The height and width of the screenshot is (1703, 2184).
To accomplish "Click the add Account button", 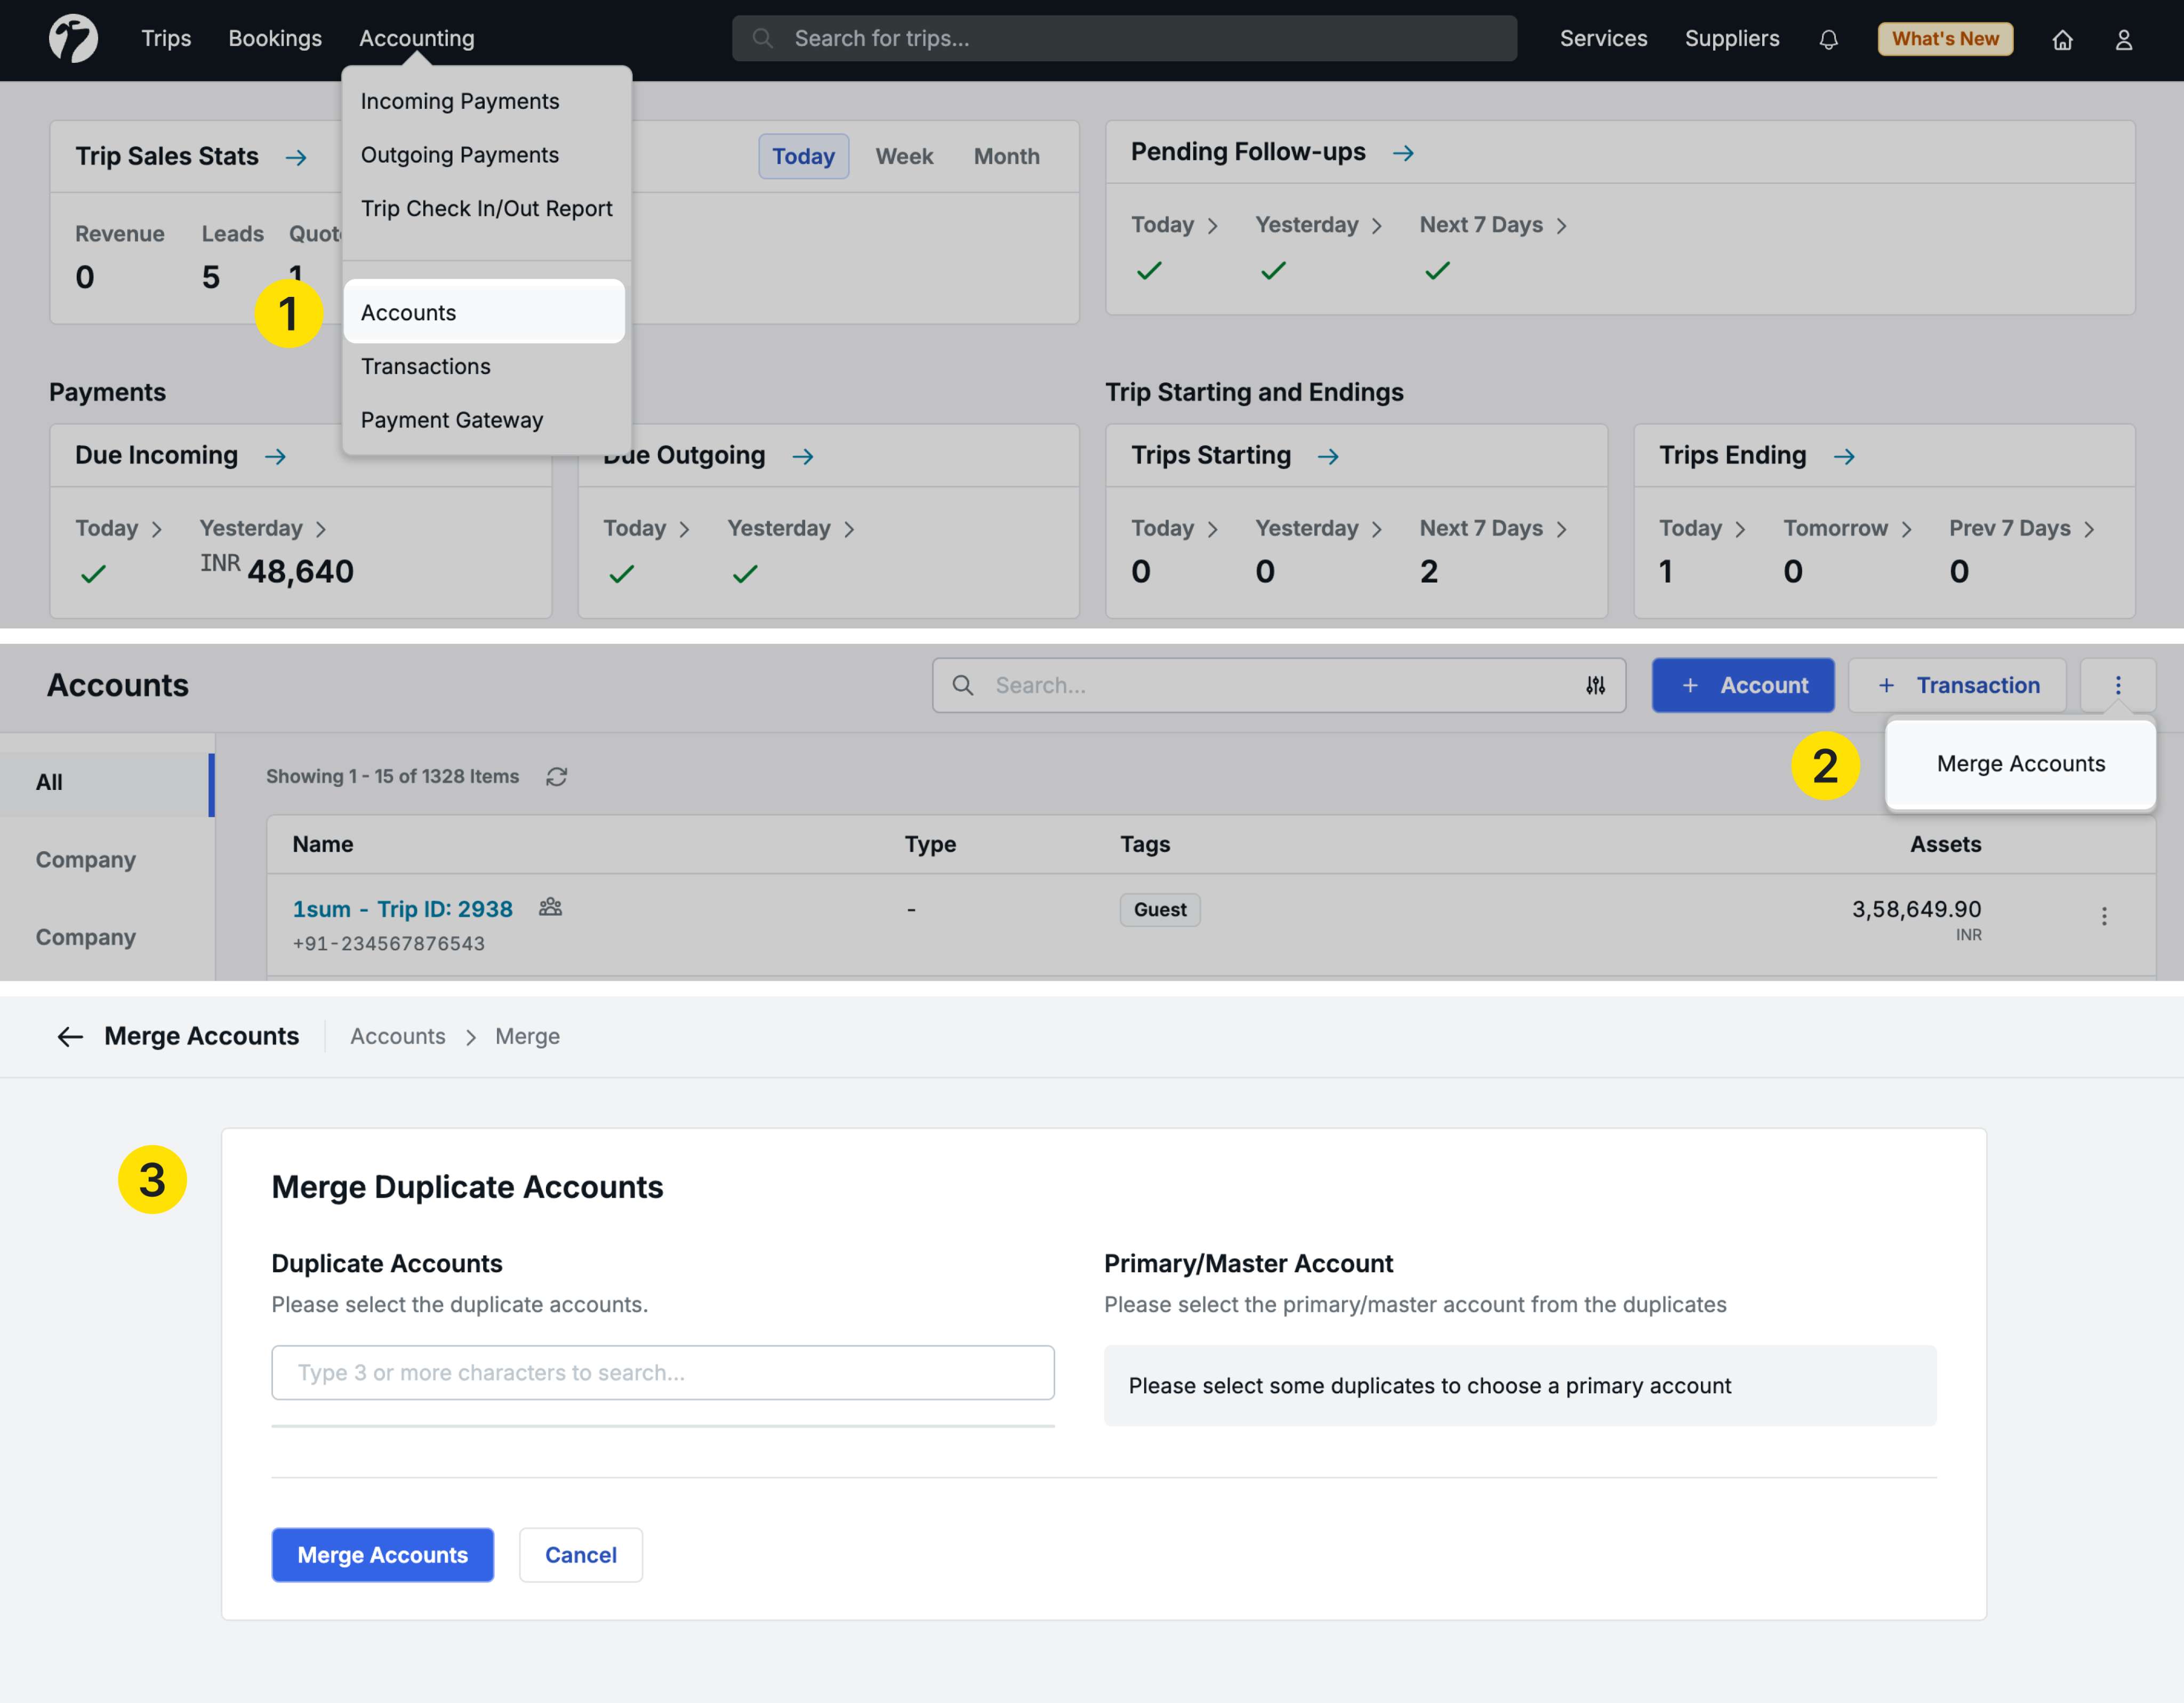I will coord(1742,685).
